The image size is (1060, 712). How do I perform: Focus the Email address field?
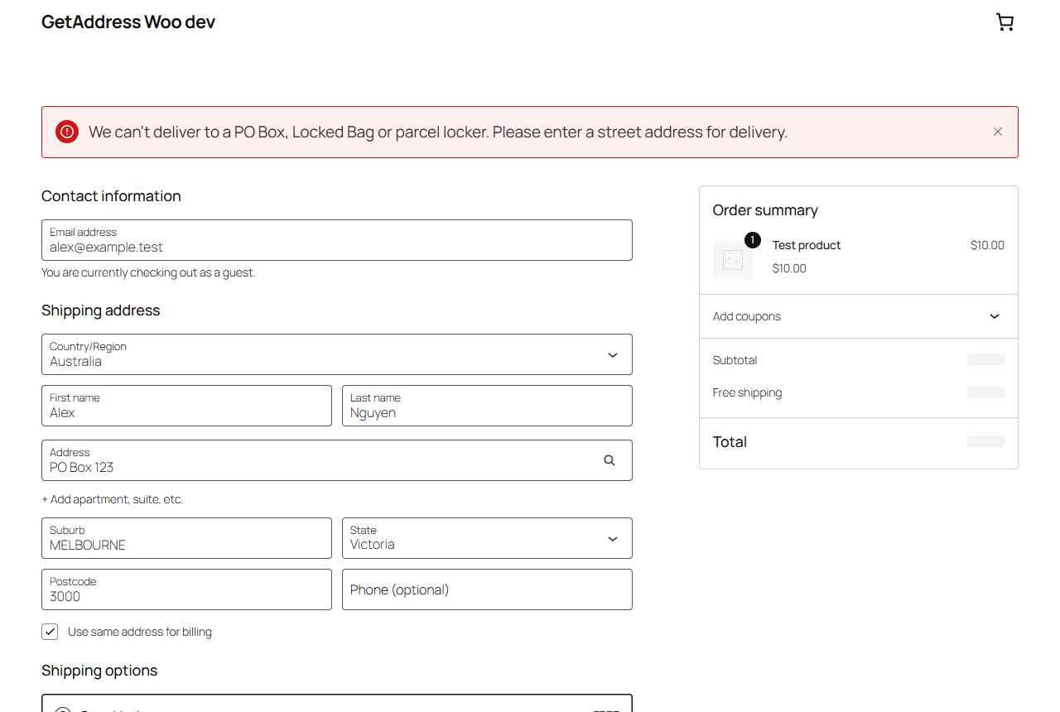(x=337, y=240)
